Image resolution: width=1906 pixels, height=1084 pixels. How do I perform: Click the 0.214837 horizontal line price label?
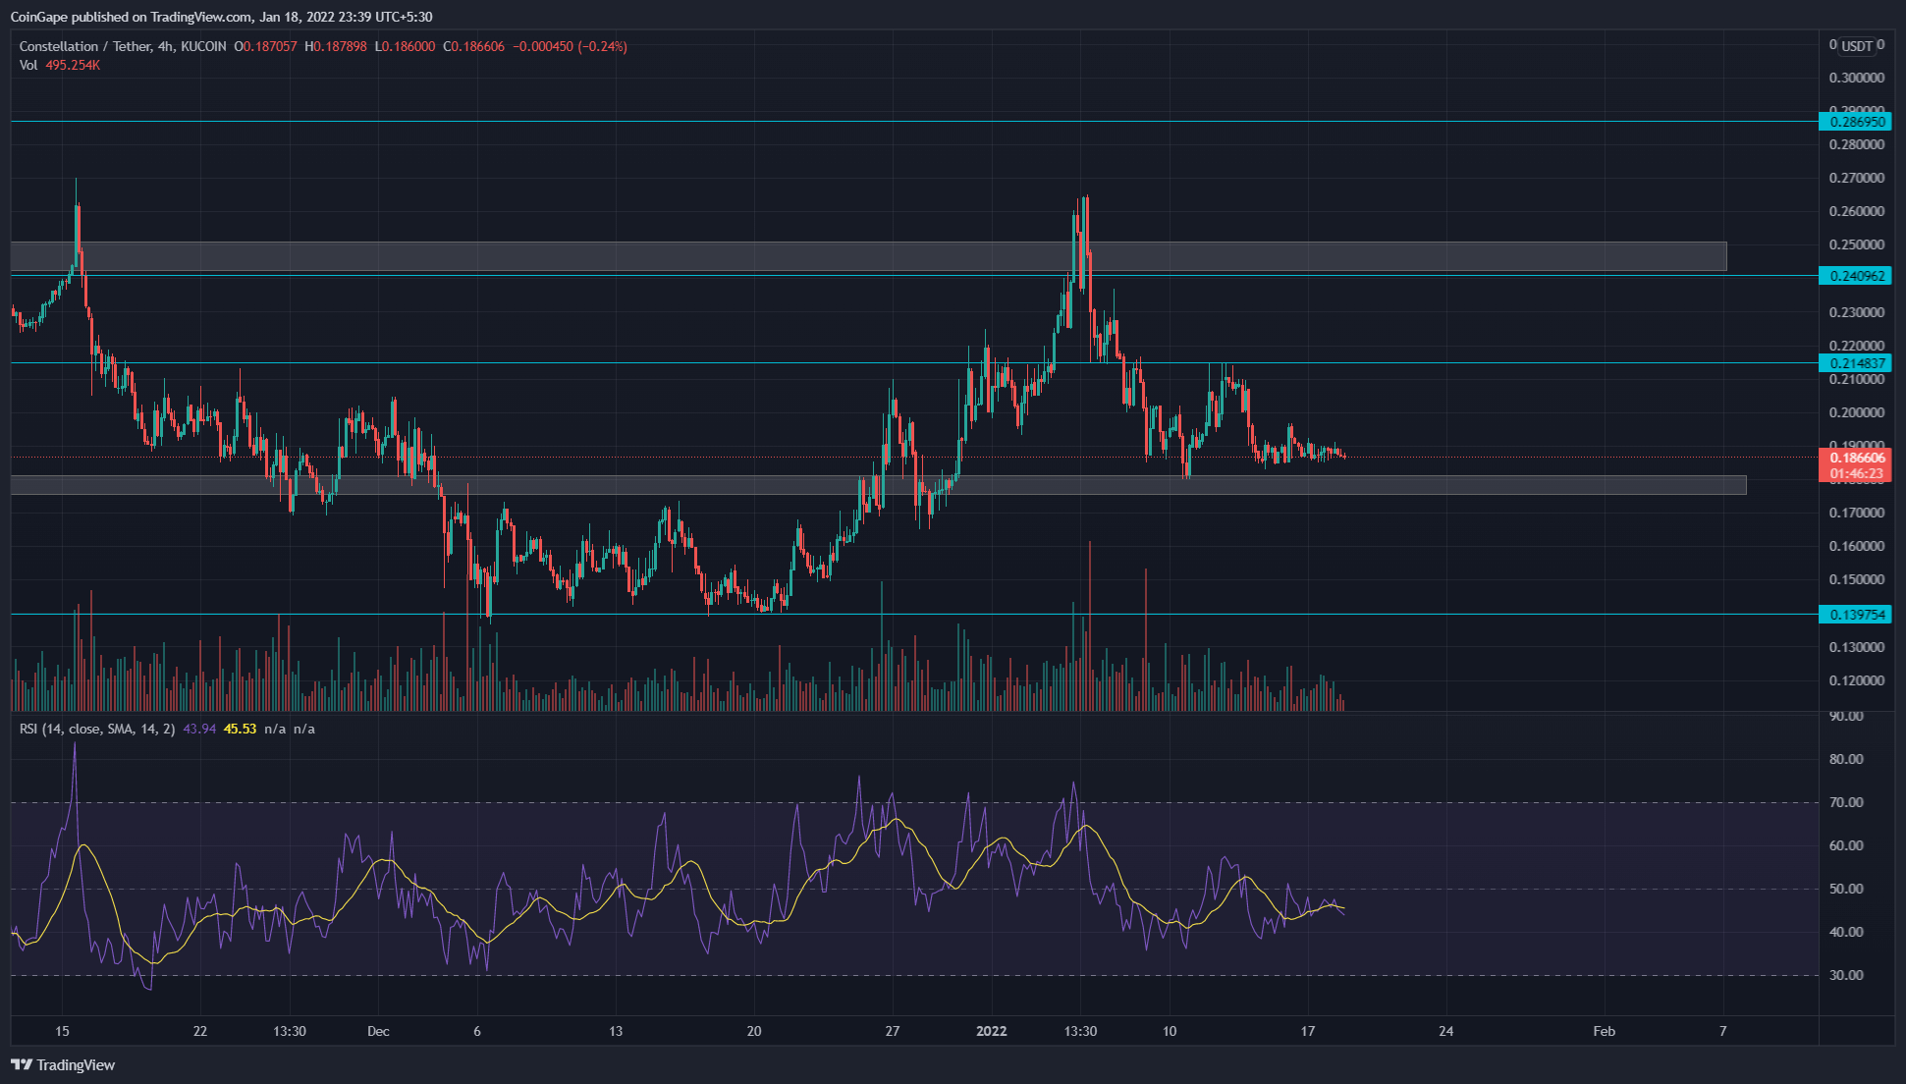click(x=1854, y=363)
